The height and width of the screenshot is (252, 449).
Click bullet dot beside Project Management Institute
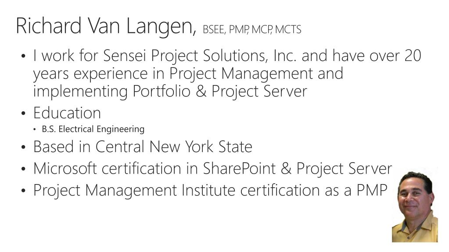point(23,191)
